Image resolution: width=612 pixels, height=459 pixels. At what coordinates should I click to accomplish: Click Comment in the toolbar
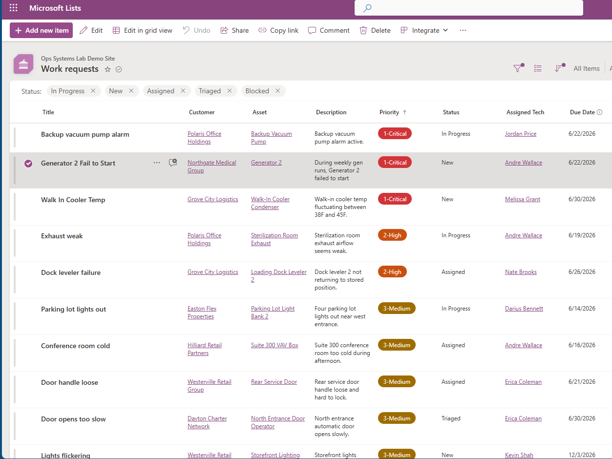329,30
